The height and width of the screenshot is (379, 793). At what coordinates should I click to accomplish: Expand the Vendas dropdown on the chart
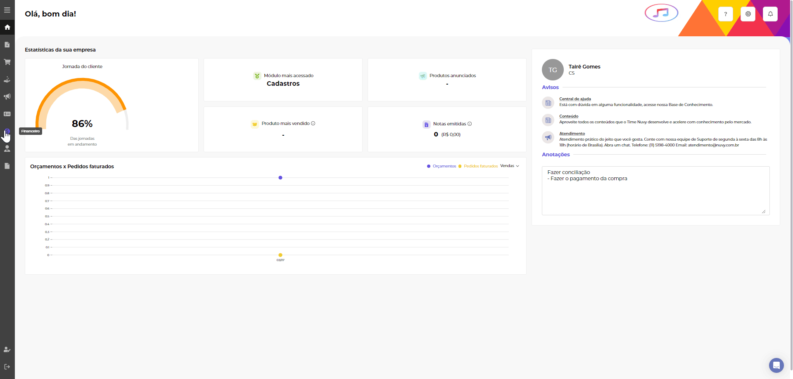[x=510, y=166]
